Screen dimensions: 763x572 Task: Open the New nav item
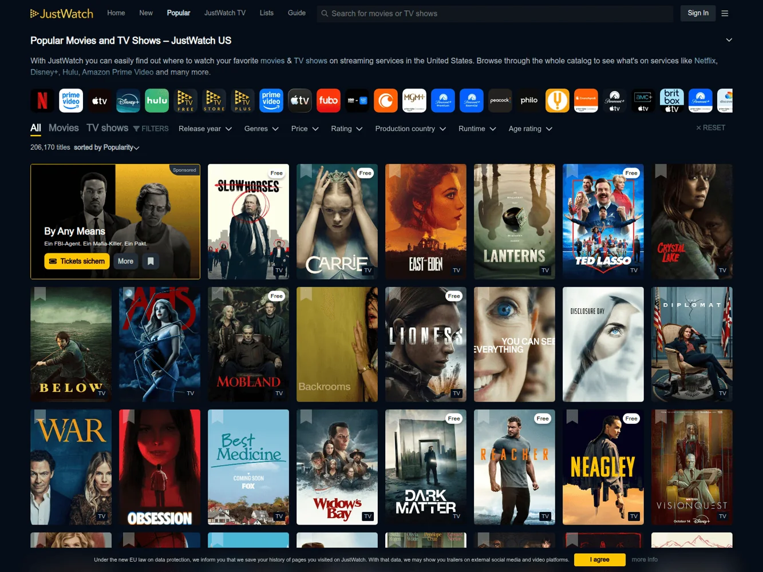(146, 13)
